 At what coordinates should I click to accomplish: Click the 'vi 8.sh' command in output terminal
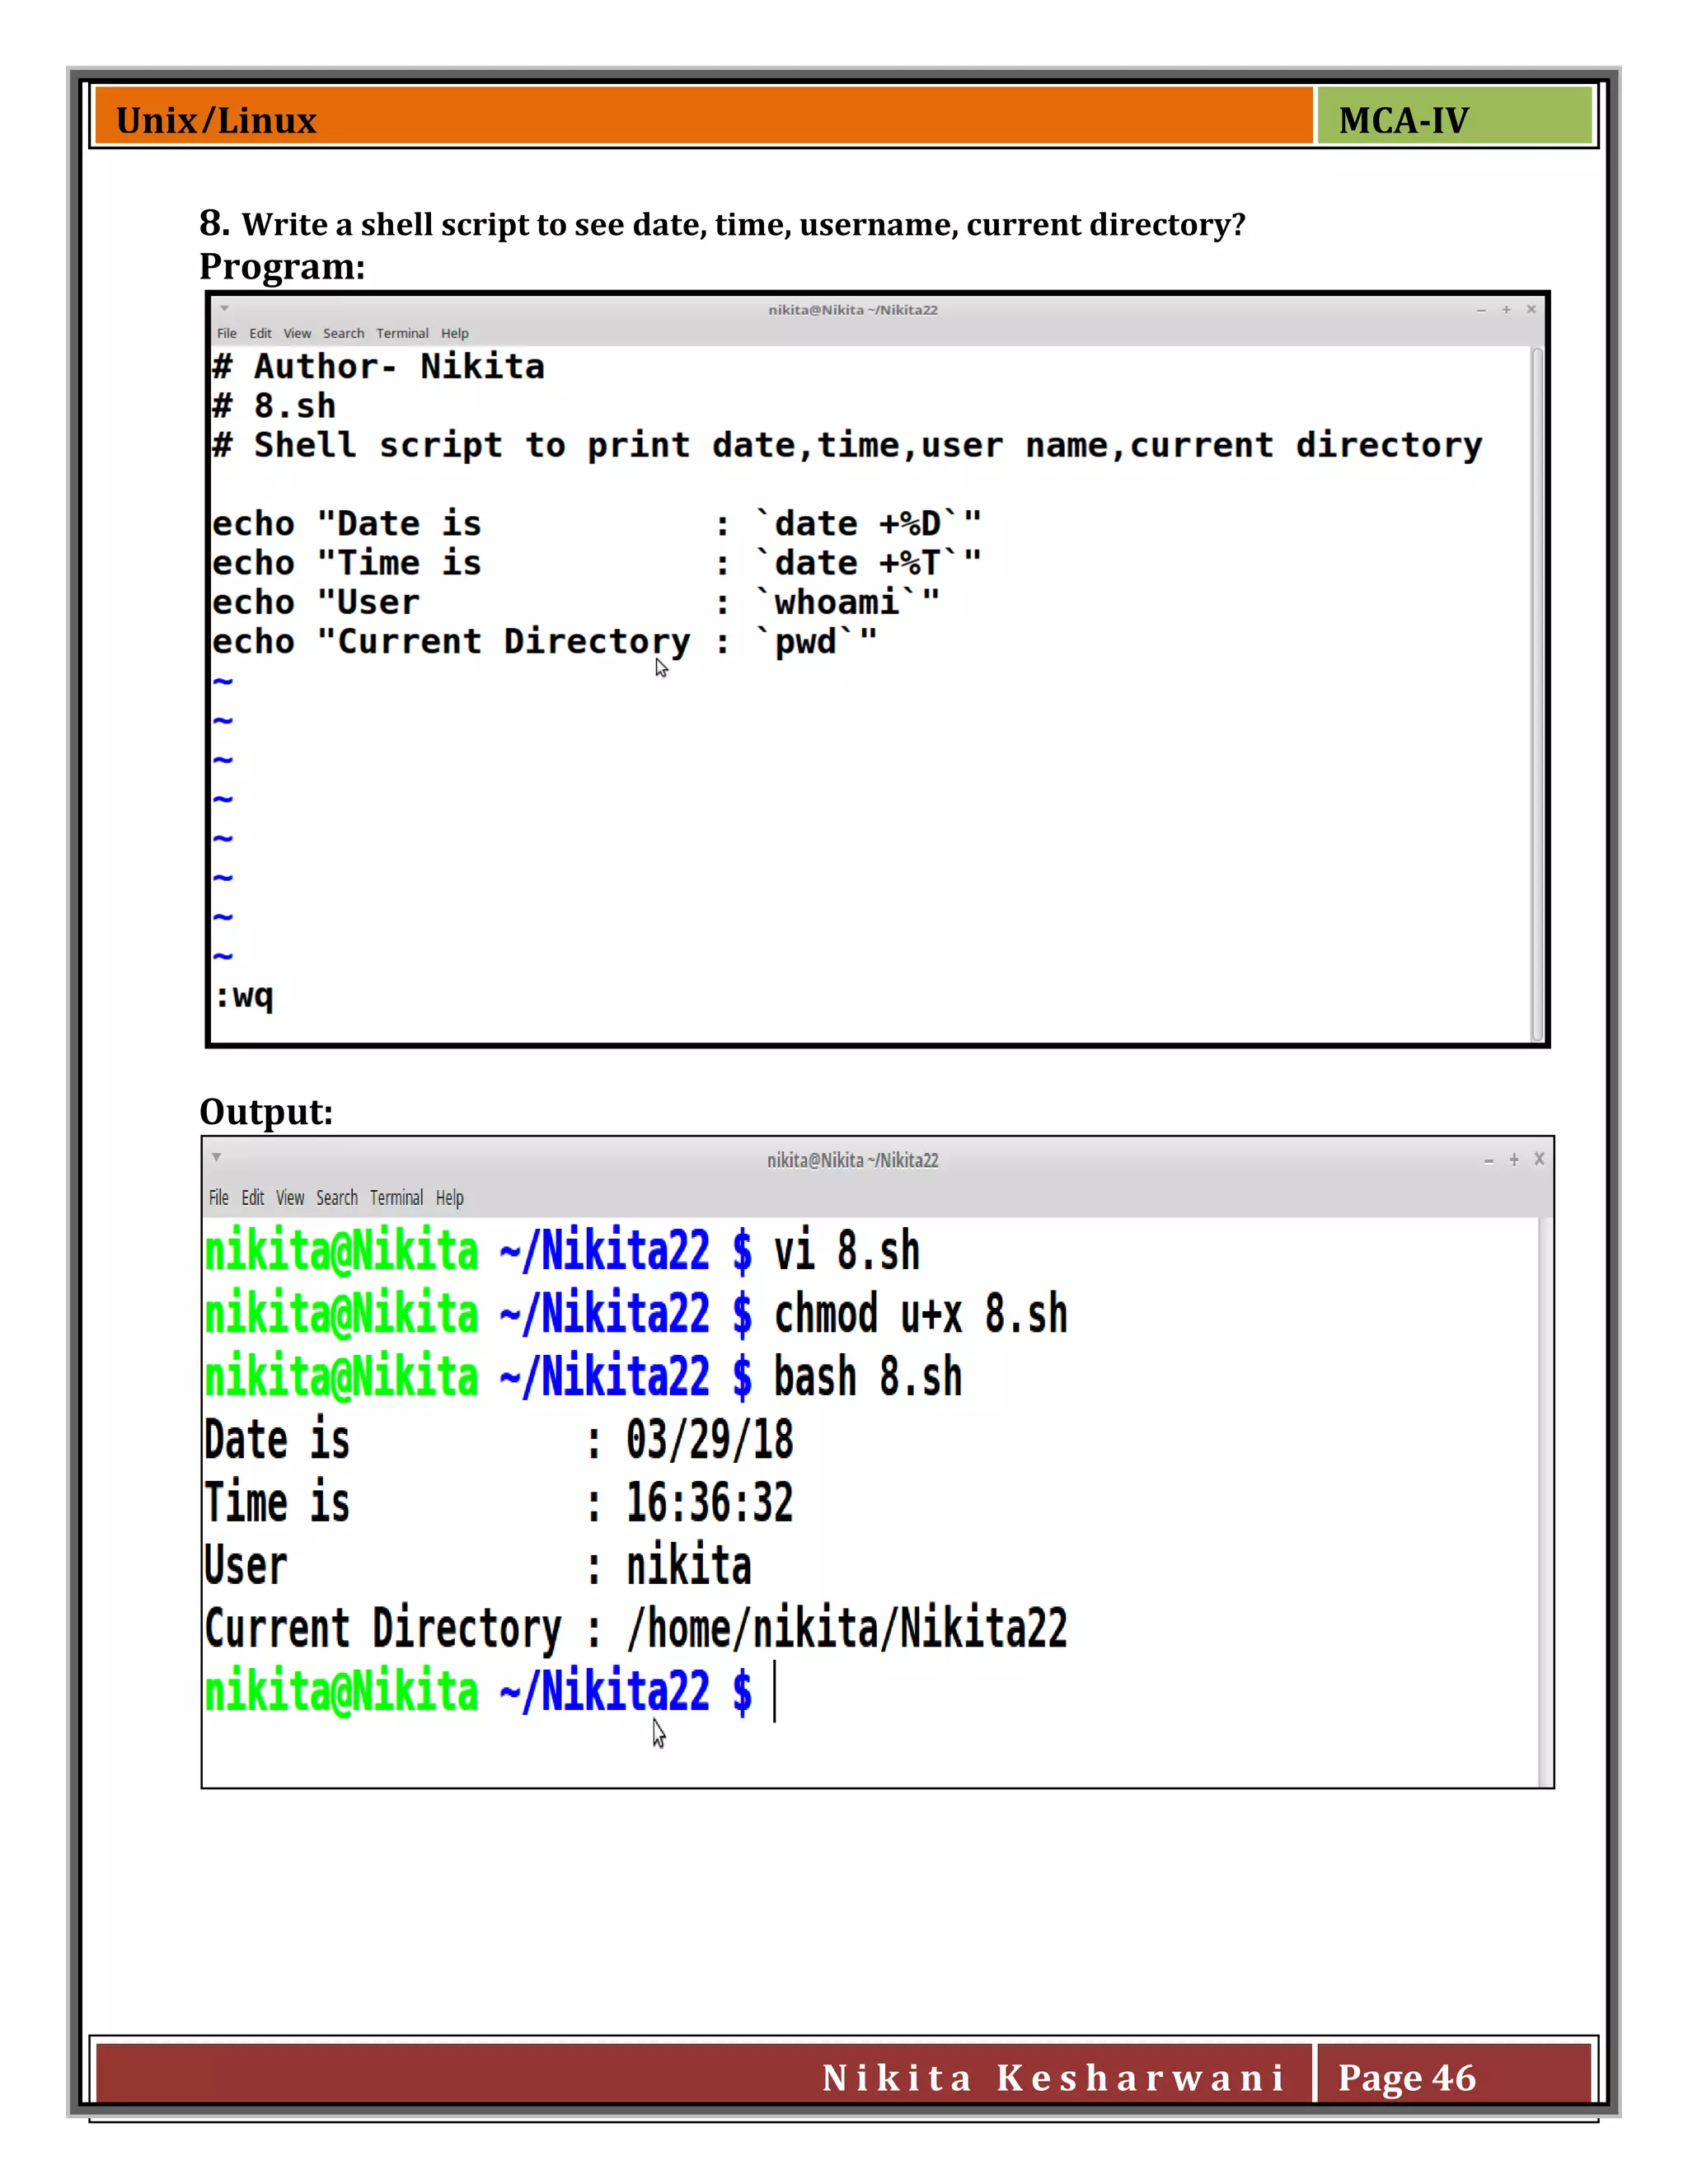[x=847, y=1251]
